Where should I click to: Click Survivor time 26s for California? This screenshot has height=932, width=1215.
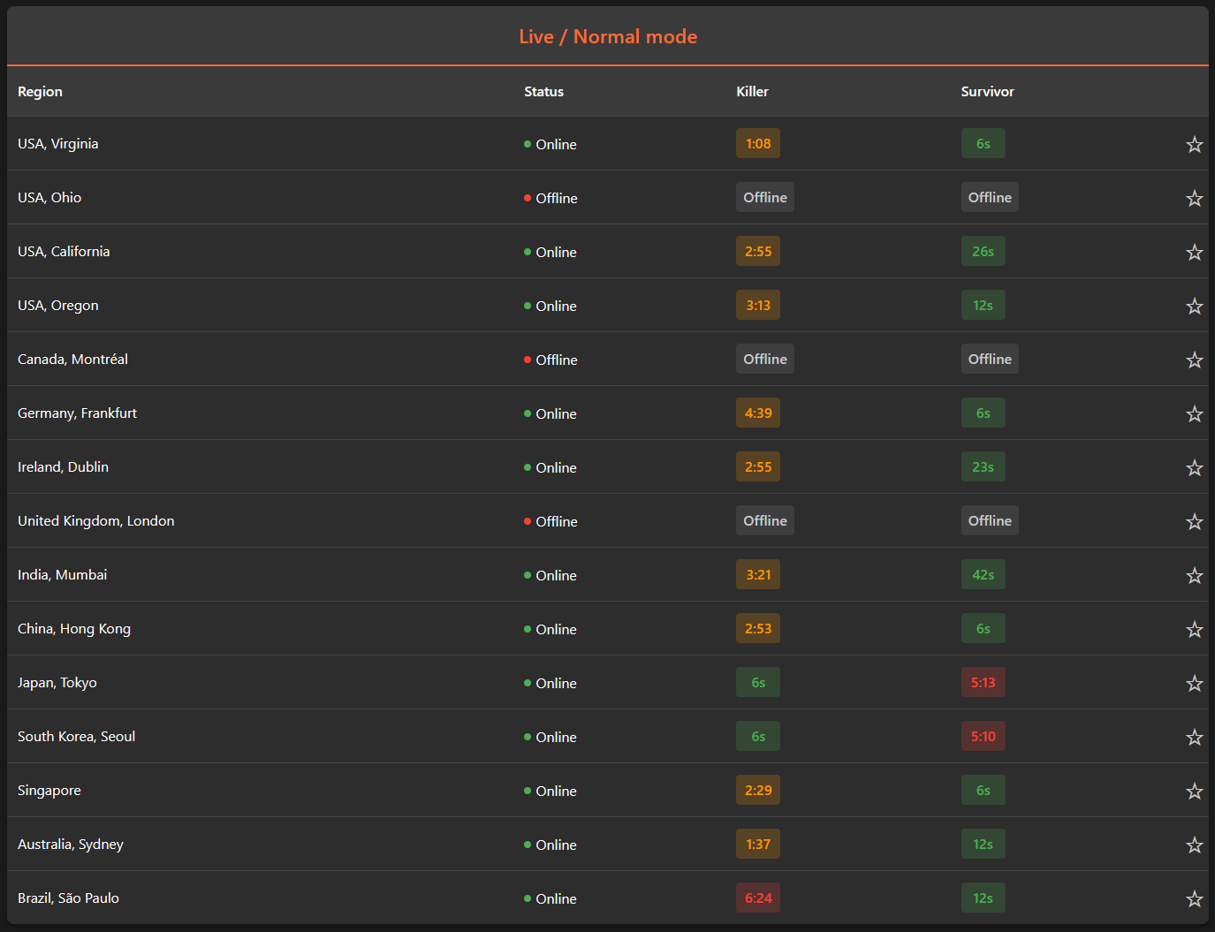(x=983, y=252)
